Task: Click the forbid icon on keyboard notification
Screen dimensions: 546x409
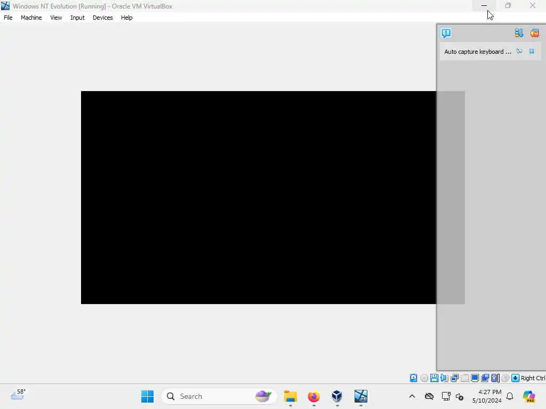Action: 519,52
